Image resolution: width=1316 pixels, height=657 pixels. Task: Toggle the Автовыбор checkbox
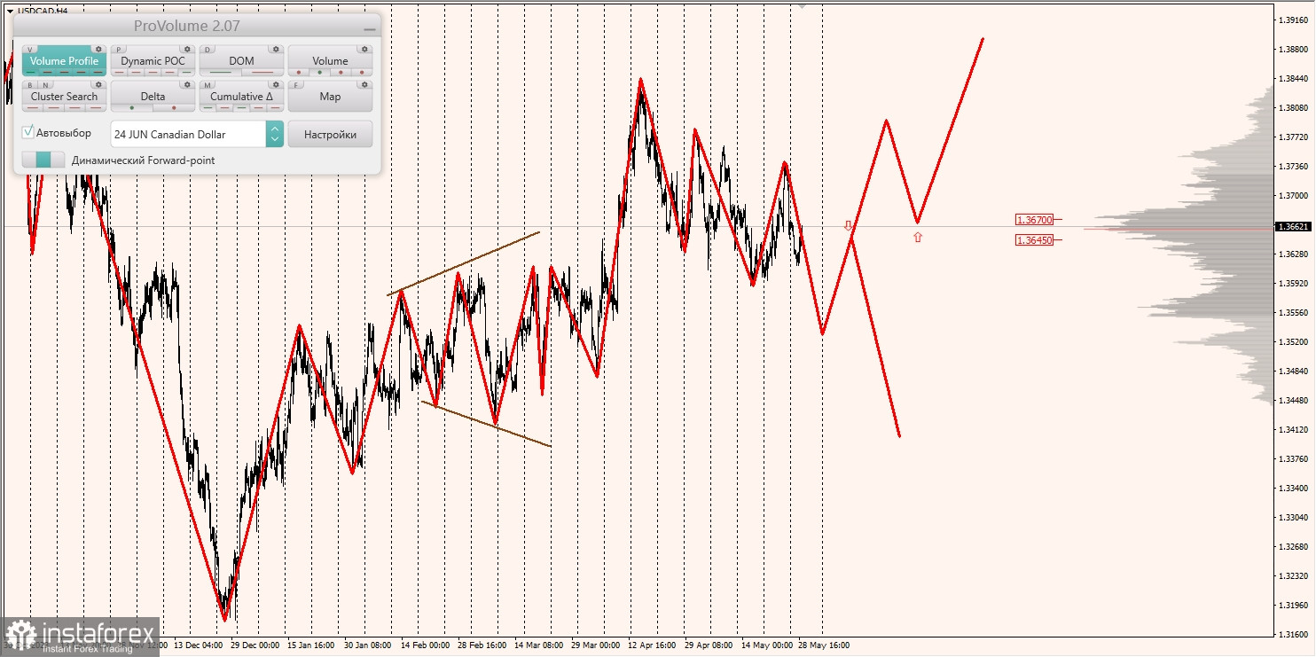pyautogui.click(x=28, y=132)
